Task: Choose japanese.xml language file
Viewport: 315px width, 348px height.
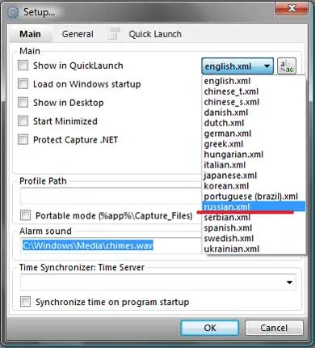Action: [x=254, y=176]
